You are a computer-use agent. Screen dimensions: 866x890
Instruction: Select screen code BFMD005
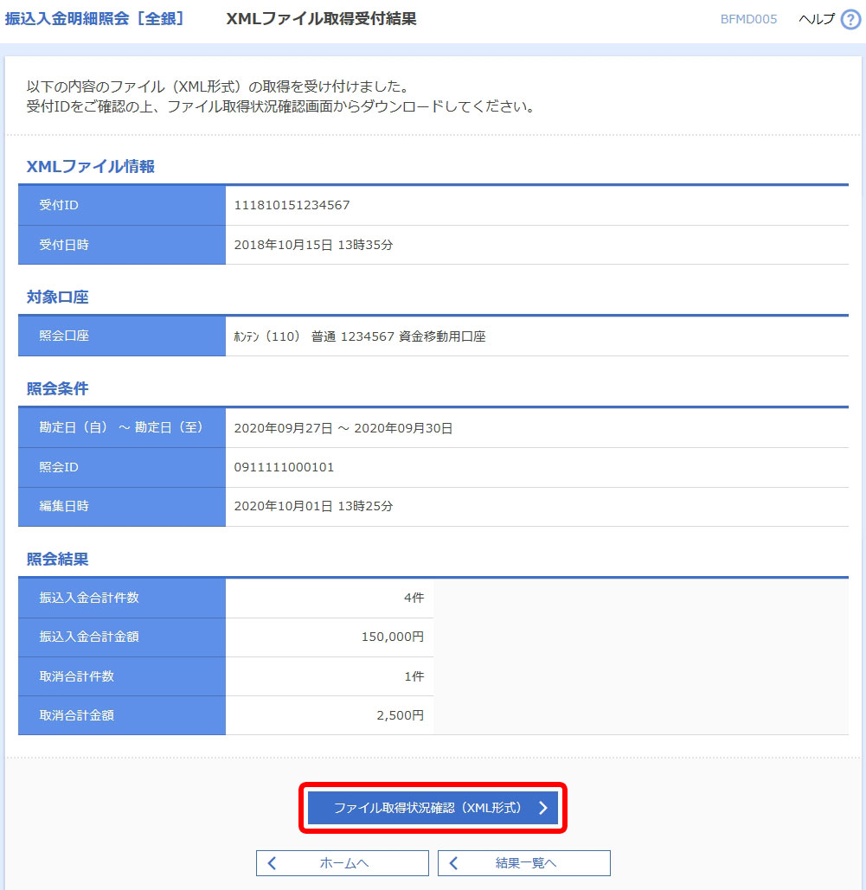748,19
